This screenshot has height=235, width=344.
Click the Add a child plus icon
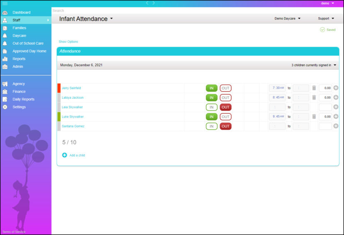click(65, 155)
